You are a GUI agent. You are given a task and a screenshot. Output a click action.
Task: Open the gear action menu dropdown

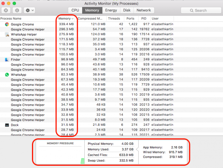coord(29,10)
